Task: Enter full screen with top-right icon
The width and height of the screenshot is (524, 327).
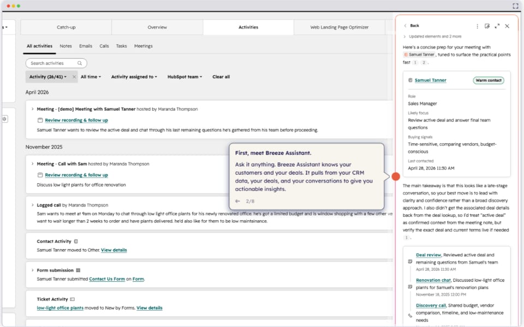Action: coord(515,6)
